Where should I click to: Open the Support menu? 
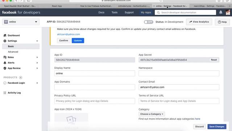129,12
